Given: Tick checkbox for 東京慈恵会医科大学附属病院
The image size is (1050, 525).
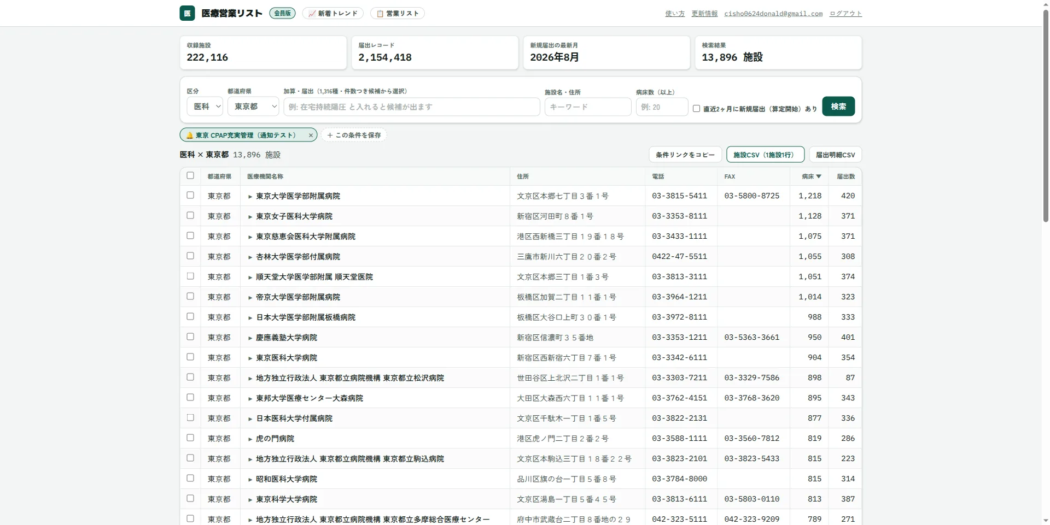Looking at the screenshot, I should 190,235.
